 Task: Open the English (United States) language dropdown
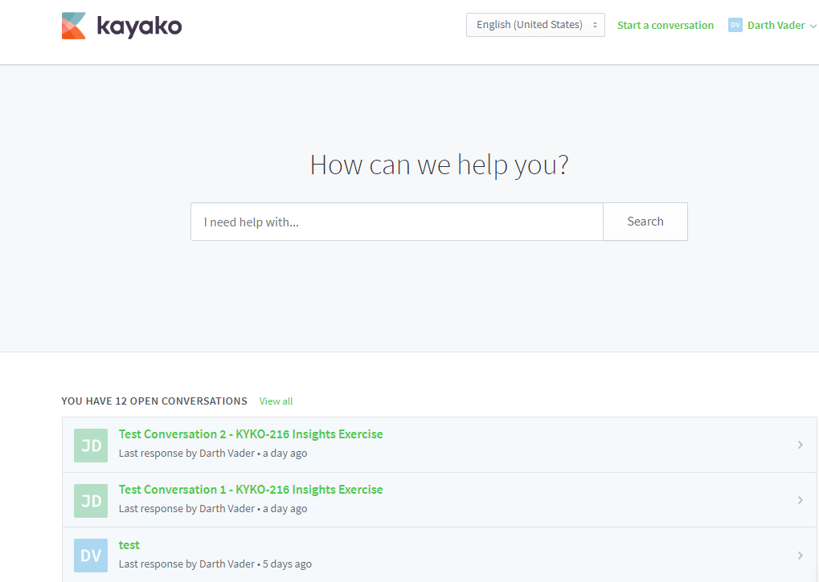pyautogui.click(x=535, y=25)
